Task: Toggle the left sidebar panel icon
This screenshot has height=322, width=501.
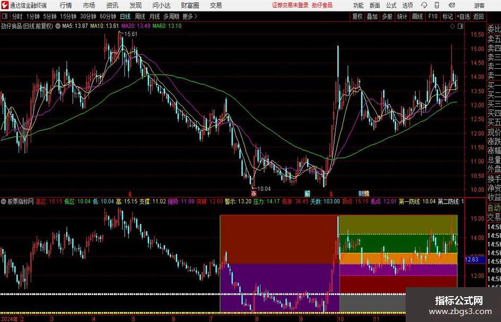Action: 5,16
